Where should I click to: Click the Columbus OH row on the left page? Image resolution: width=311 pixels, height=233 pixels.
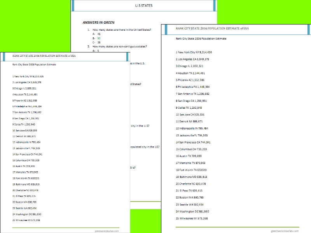coord(26,160)
